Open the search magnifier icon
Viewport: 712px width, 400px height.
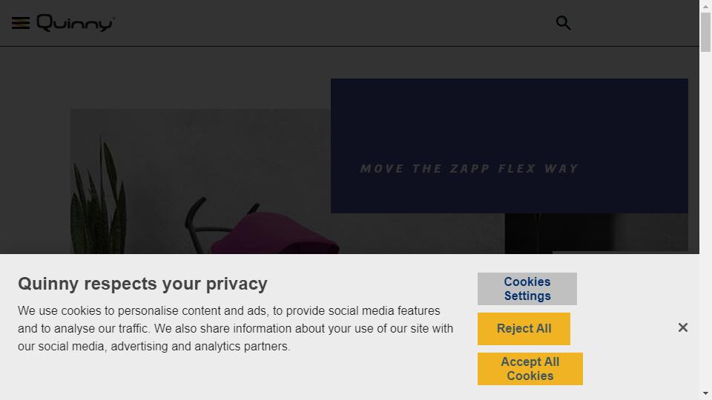[x=564, y=23]
